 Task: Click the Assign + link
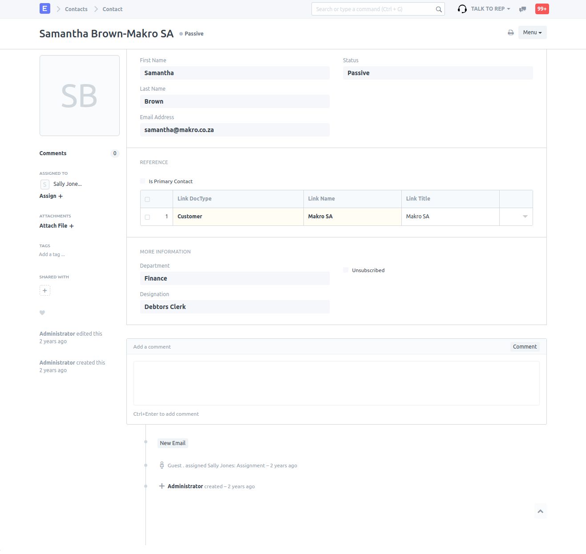point(51,196)
